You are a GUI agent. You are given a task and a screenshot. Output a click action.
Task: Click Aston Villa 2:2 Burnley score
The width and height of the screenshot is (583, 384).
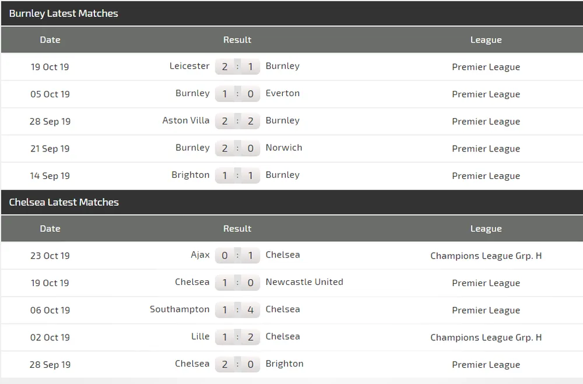click(237, 121)
